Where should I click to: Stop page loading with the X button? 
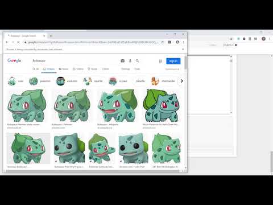[x=18, y=42]
